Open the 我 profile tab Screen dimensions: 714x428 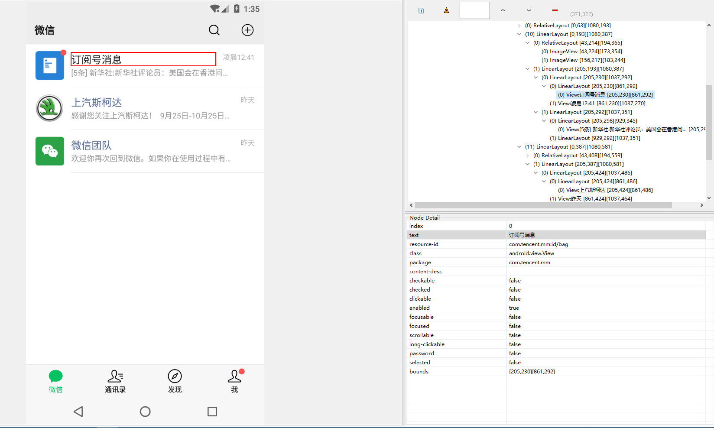coord(234,382)
